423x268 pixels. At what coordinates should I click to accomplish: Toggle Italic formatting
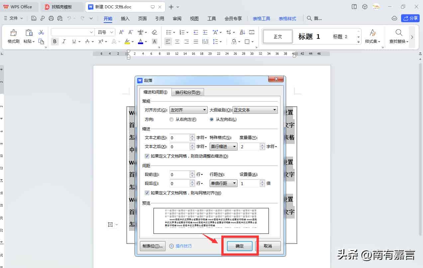pos(64,41)
